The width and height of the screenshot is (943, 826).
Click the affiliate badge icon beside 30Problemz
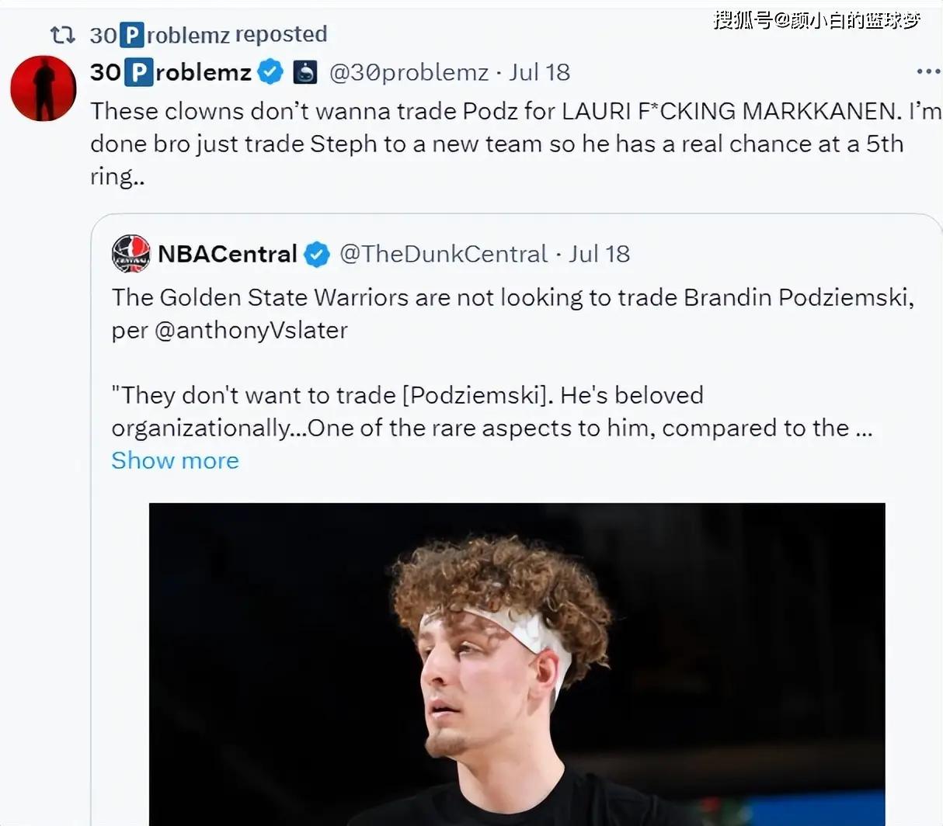305,72
